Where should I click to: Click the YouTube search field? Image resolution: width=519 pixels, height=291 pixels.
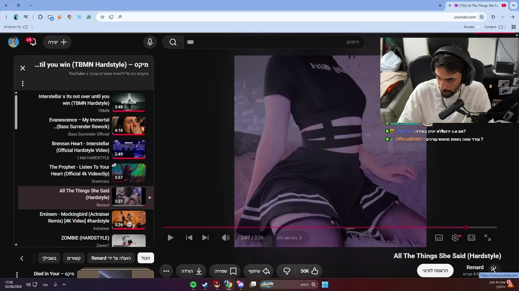[x=274, y=42]
